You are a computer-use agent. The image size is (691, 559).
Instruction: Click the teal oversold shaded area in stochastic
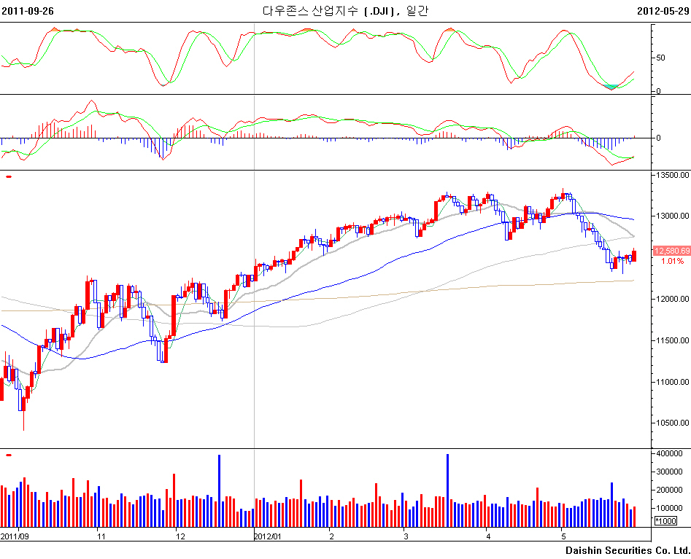point(611,87)
